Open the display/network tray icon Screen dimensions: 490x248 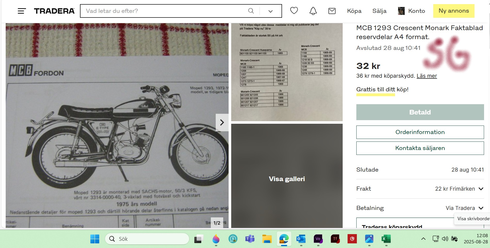coord(436,239)
